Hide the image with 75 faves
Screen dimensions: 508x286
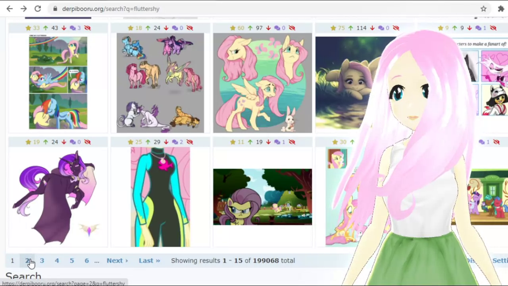[x=396, y=28]
